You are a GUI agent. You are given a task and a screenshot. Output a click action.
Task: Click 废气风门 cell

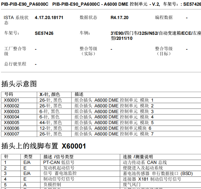132,185
